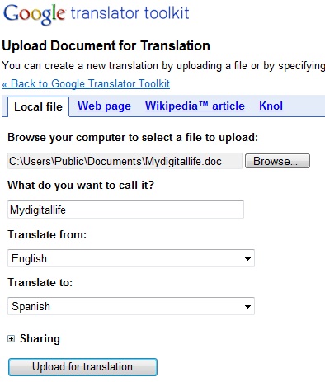325x382 pixels.
Task: Click the Sharing label text
Action: [40, 339]
